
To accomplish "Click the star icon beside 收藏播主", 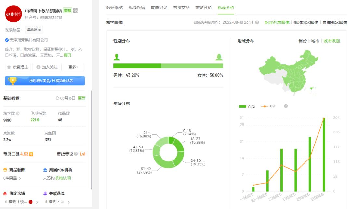I will (9, 67).
